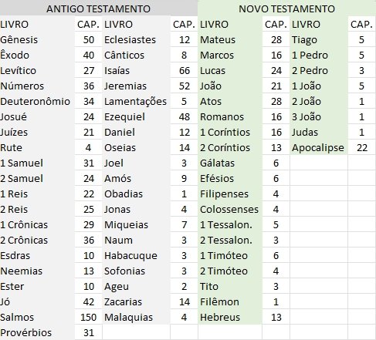Select the Habacuque cell
The image size is (376, 340).
pyautogui.click(x=136, y=255)
